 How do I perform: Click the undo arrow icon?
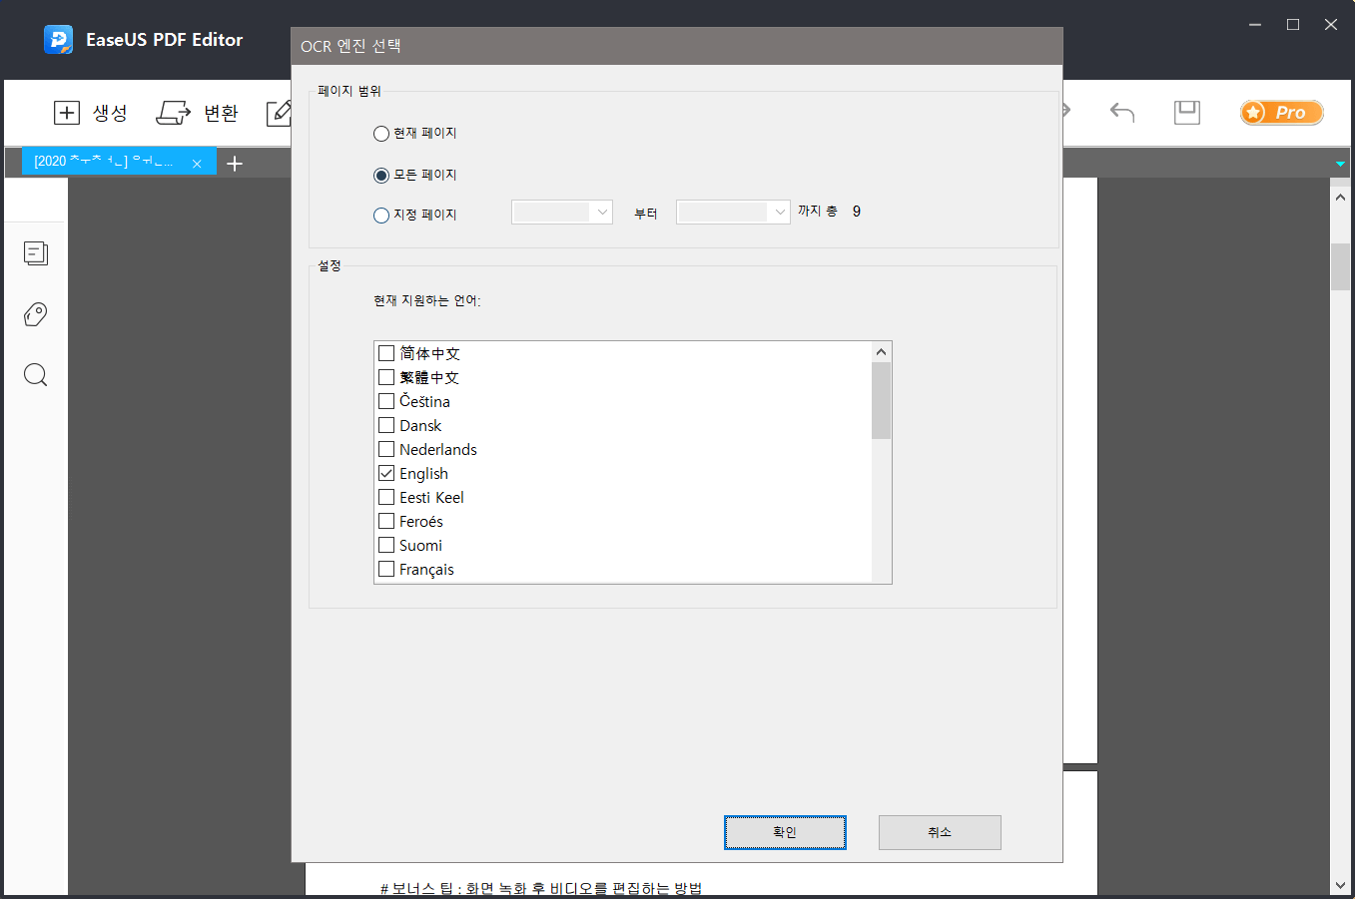tap(1122, 113)
